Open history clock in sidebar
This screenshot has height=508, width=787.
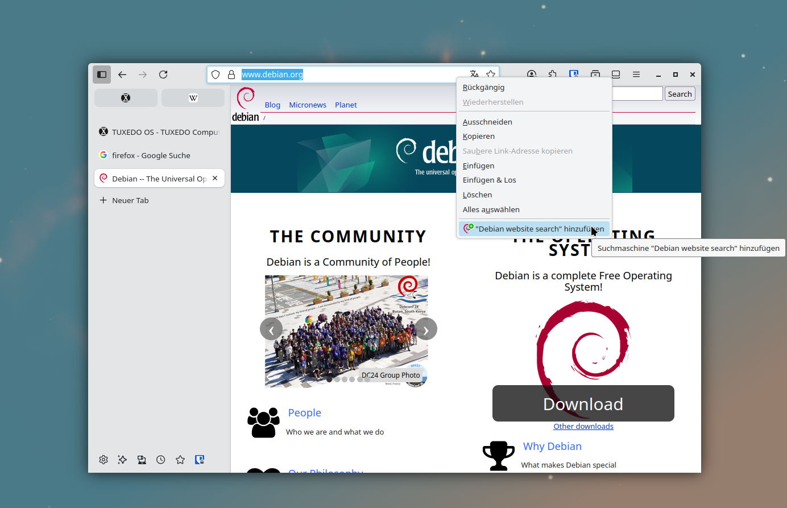tap(161, 460)
